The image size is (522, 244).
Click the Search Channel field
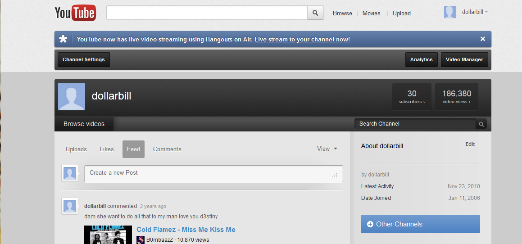pyautogui.click(x=415, y=124)
